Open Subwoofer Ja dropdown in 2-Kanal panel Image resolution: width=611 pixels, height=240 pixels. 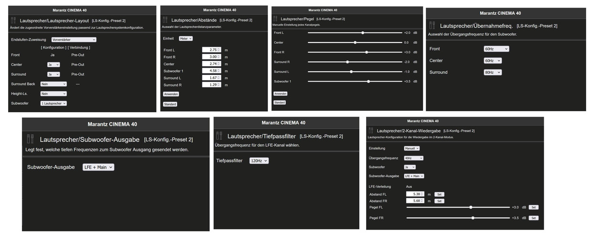coord(410,167)
